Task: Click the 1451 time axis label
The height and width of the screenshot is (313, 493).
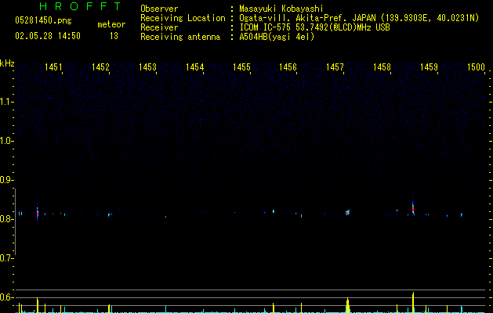Action: (53, 67)
